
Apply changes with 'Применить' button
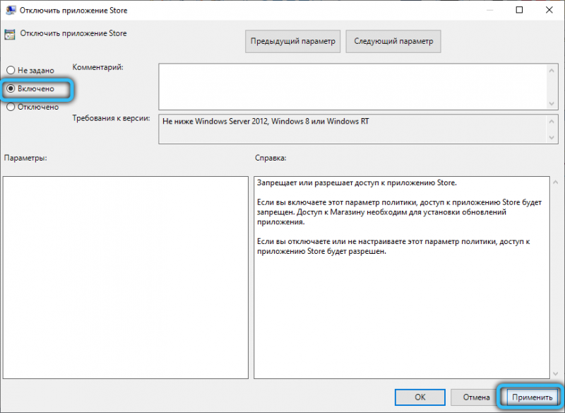(x=532, y=397)
